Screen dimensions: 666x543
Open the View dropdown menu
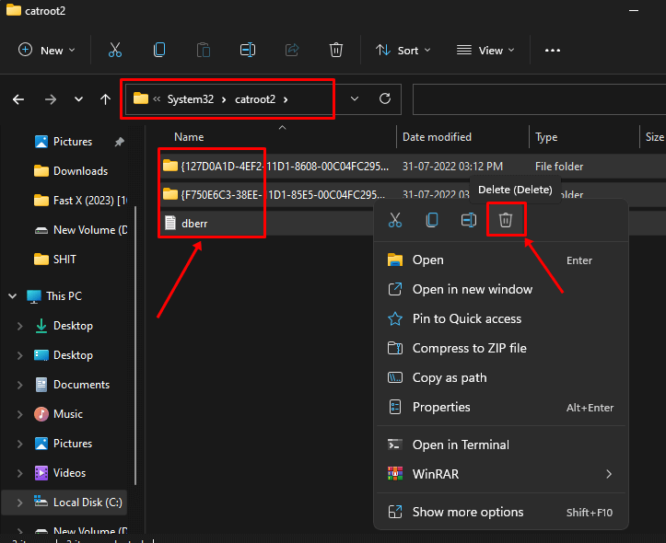pyautogui.click(x=485, y=51)
